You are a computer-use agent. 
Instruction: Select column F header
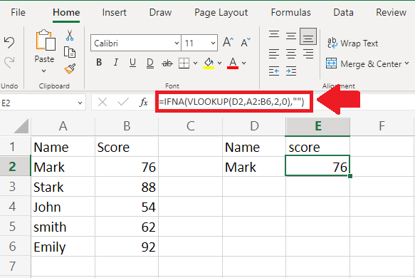pos(382,127)
